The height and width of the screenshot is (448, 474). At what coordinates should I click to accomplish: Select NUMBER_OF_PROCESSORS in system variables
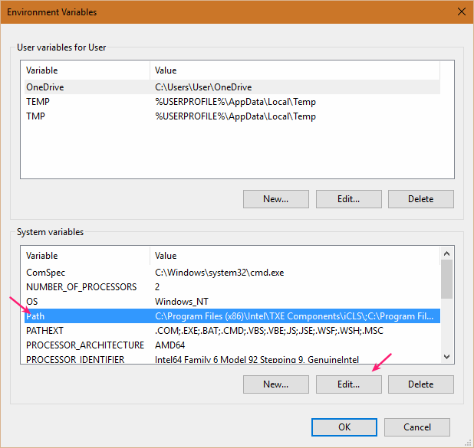pos(81,287)
